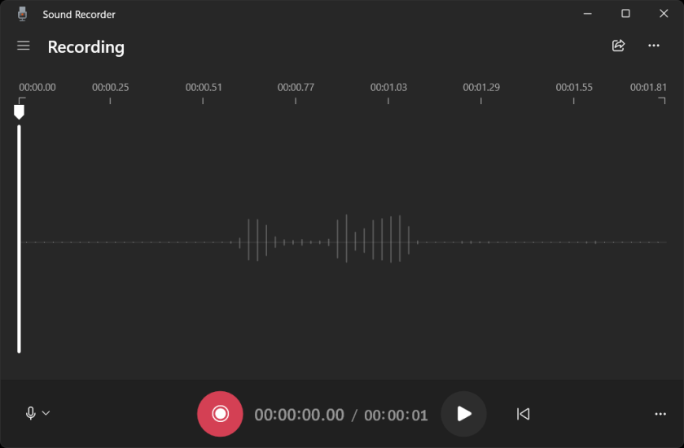
Task: Grab the white playhead handle
Action: click(x=19, y=111)
